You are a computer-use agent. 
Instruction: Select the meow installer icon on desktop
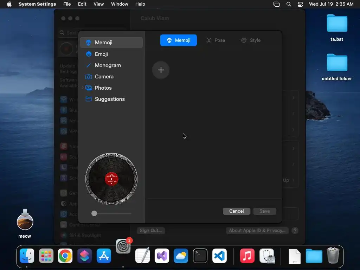point(25,224)
